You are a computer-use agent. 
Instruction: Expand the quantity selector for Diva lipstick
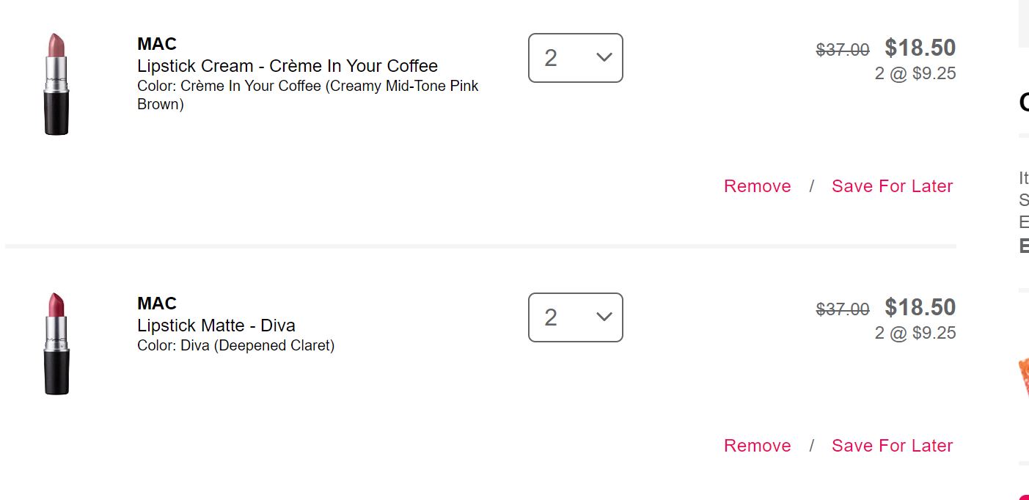[576, 317]
